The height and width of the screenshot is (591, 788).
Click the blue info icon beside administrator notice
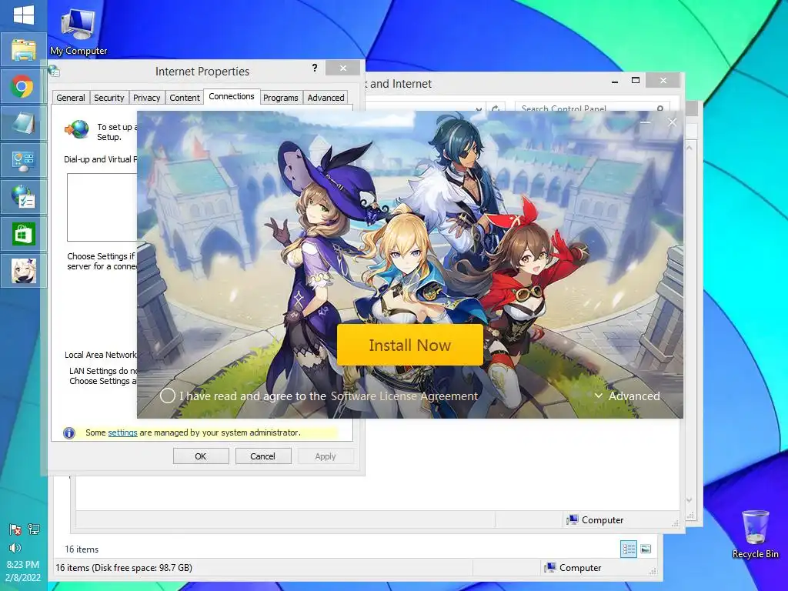coord(69,432)
